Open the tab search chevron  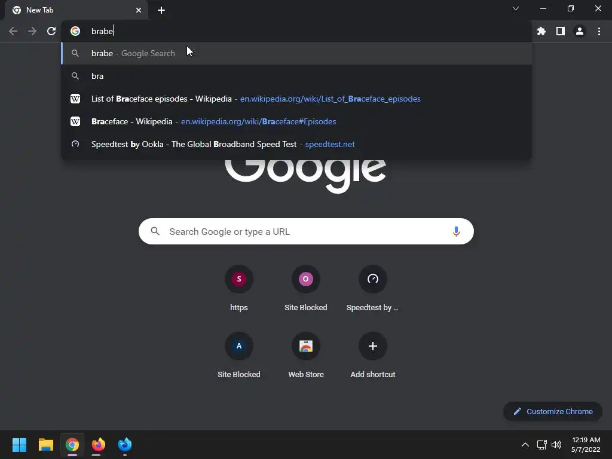pos(516,8)
